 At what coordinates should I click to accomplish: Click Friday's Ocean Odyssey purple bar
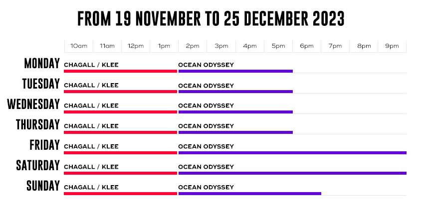click(292, 153)
